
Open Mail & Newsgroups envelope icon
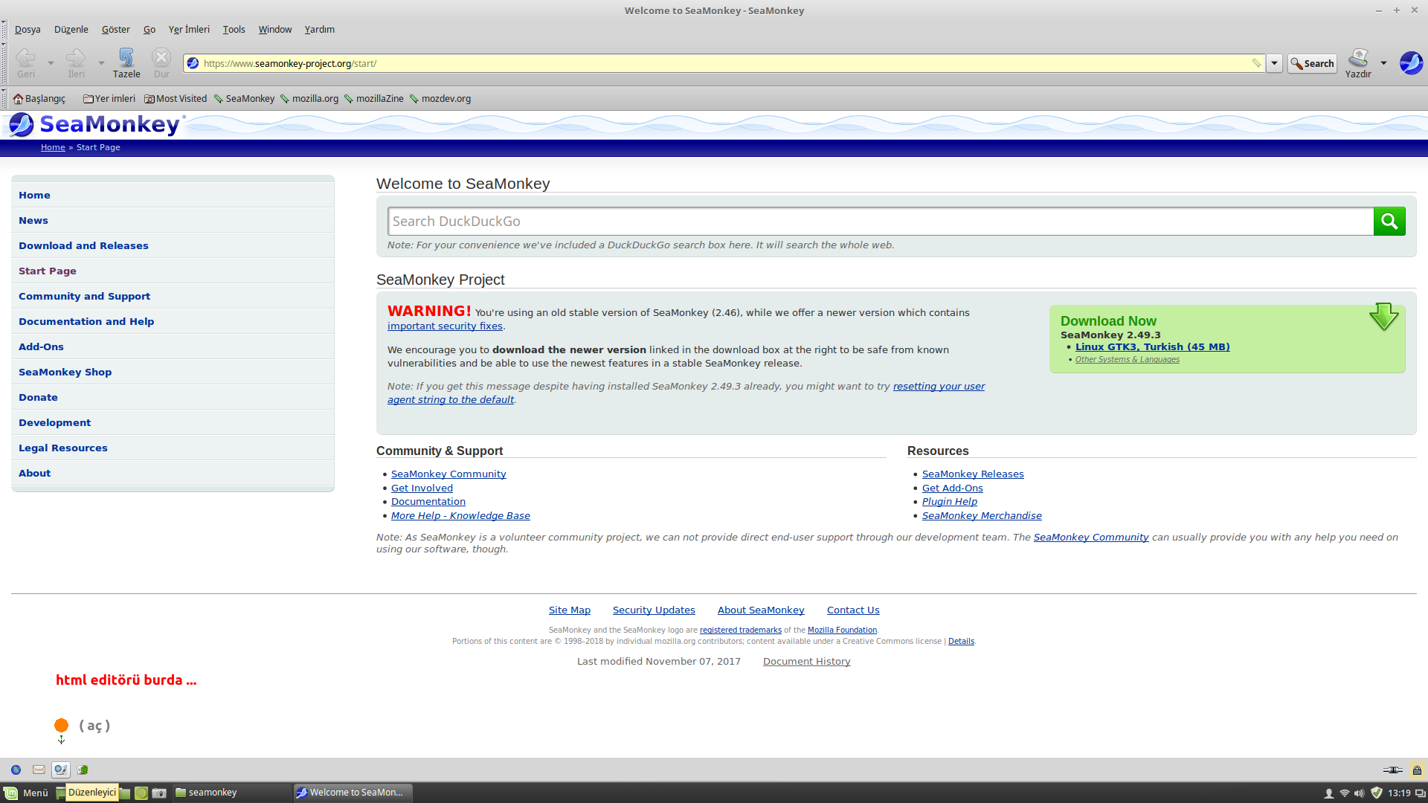[x=39, y=770]
